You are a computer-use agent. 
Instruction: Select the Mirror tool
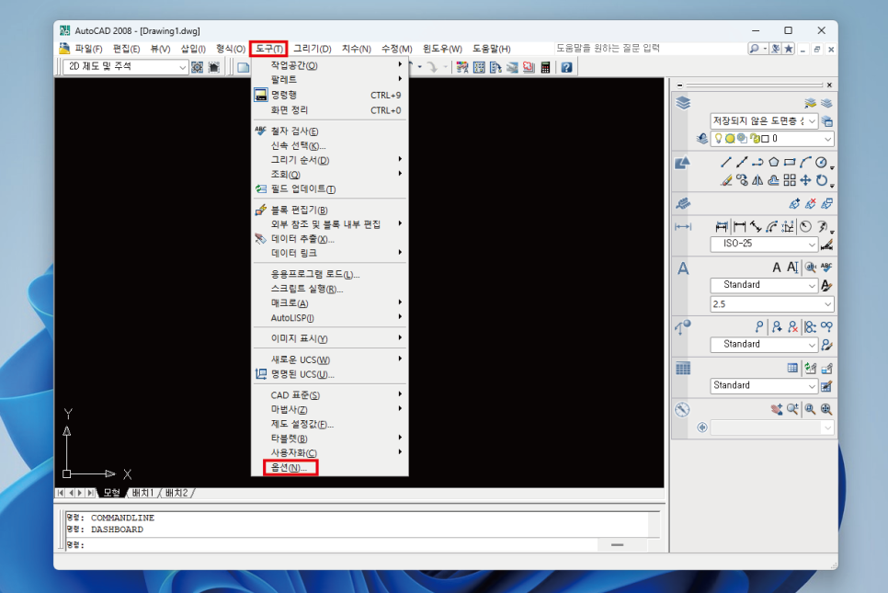click(x=757, y=181)
